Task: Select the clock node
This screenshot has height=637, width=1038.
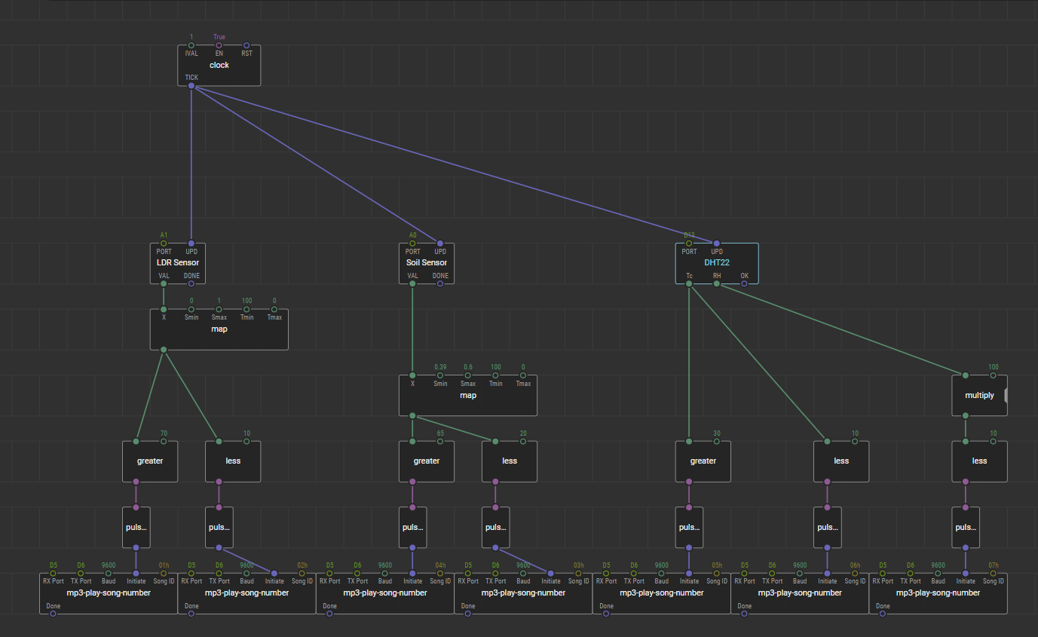Action: pyautogui.click(x=219, y=66)
